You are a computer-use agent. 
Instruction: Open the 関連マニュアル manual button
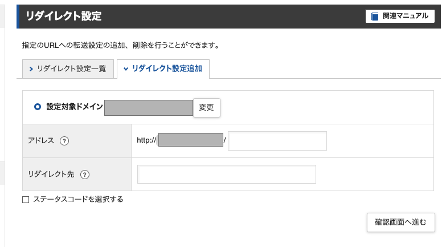(400, 16)
